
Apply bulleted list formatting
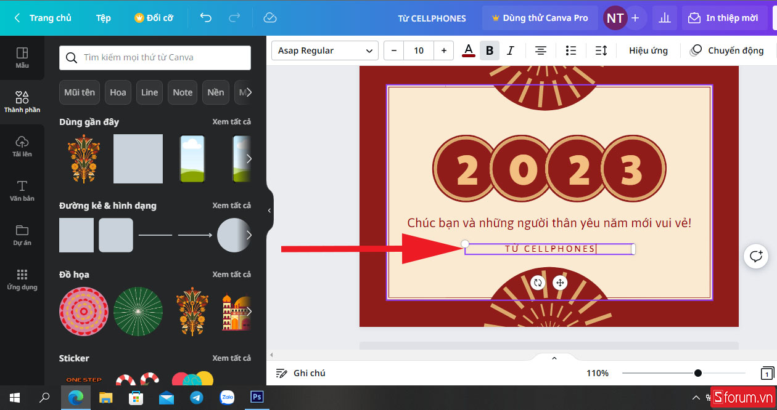(571, 50)
